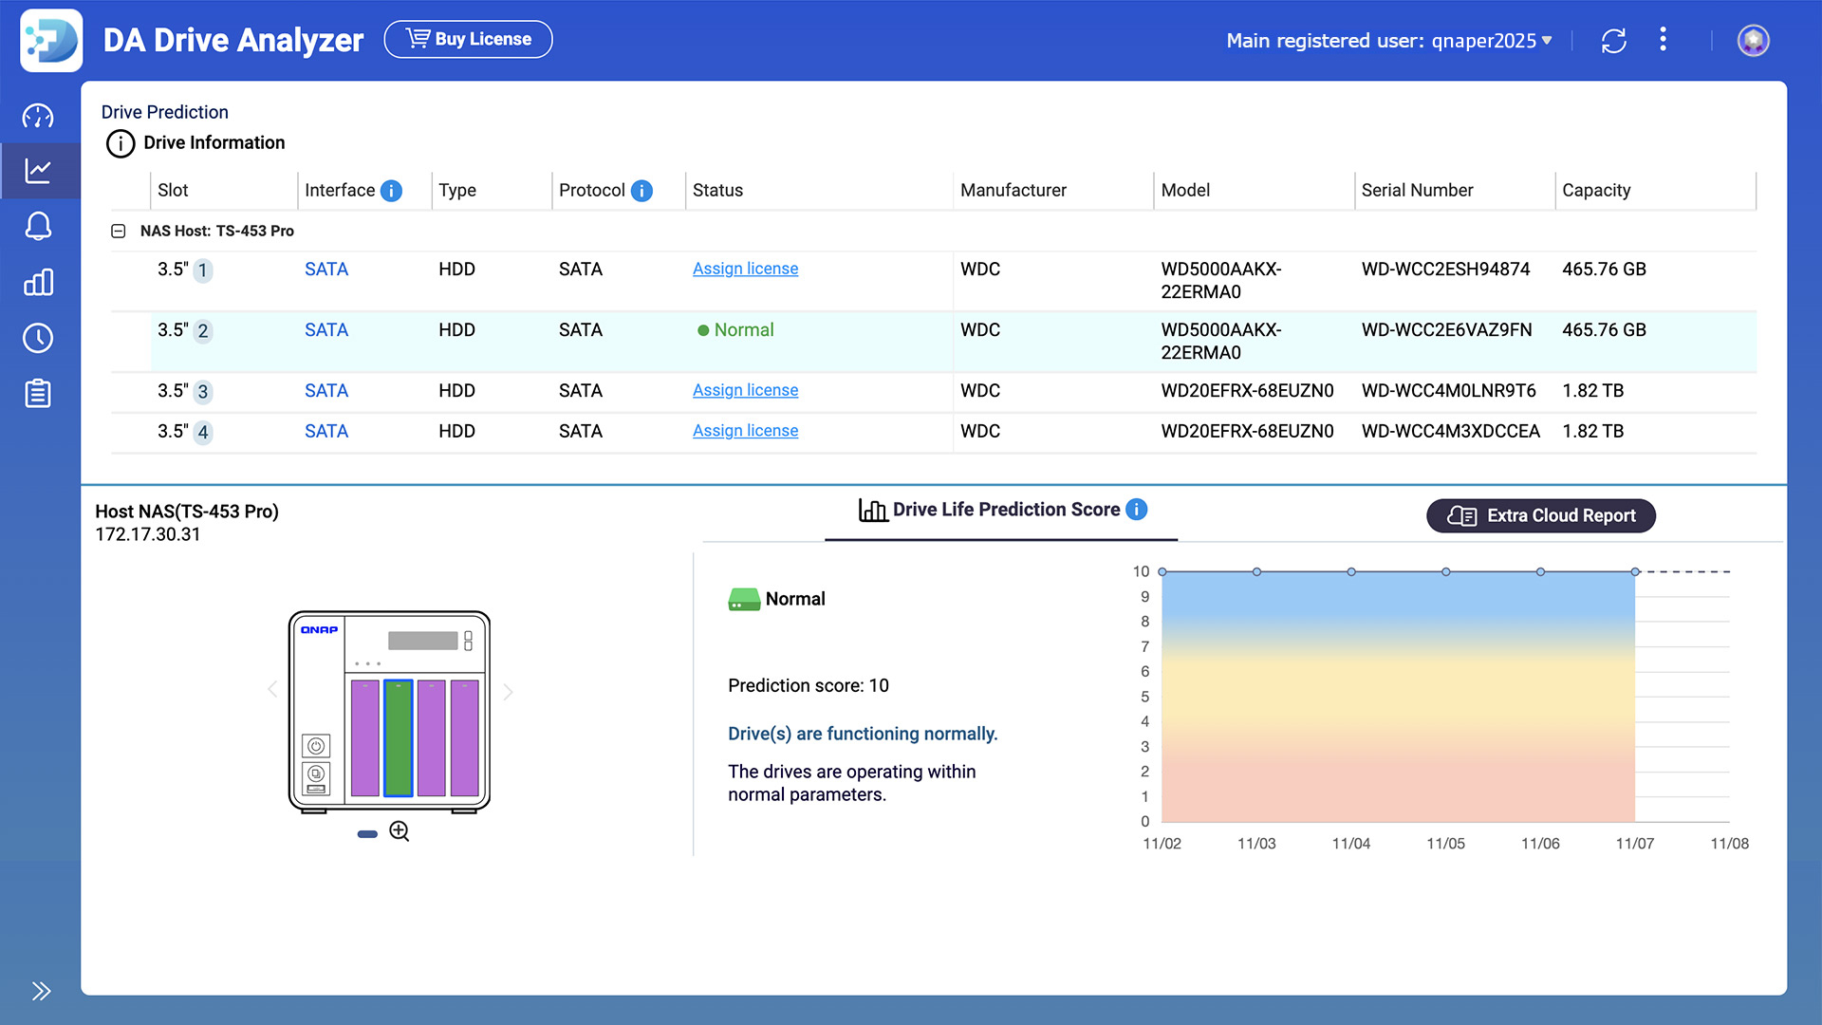
Task: Select the green drive bay in NAS image
Action: coord(398,737)
